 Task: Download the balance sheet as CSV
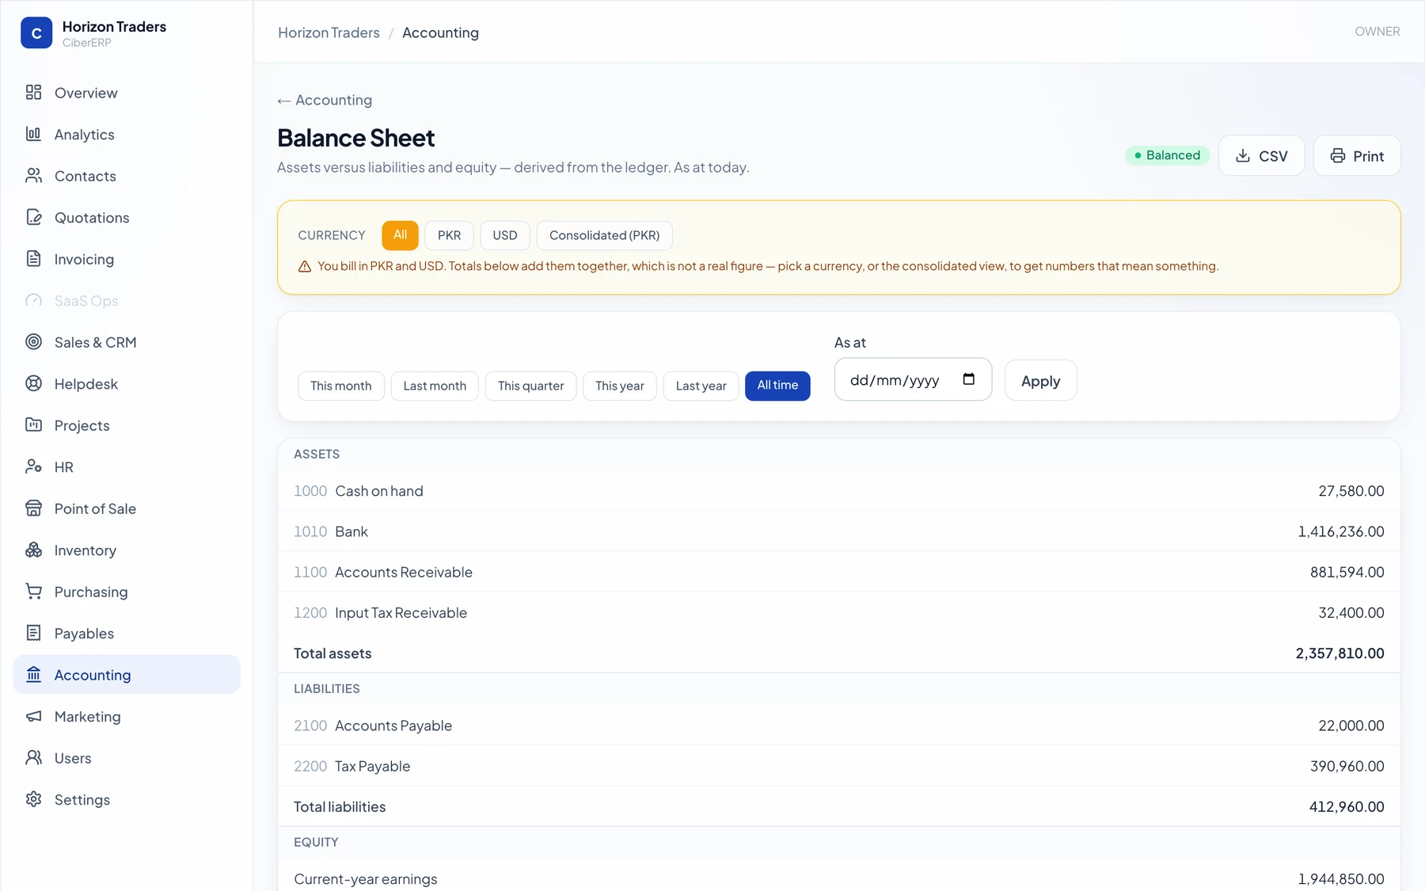[x=1261, y=156]
